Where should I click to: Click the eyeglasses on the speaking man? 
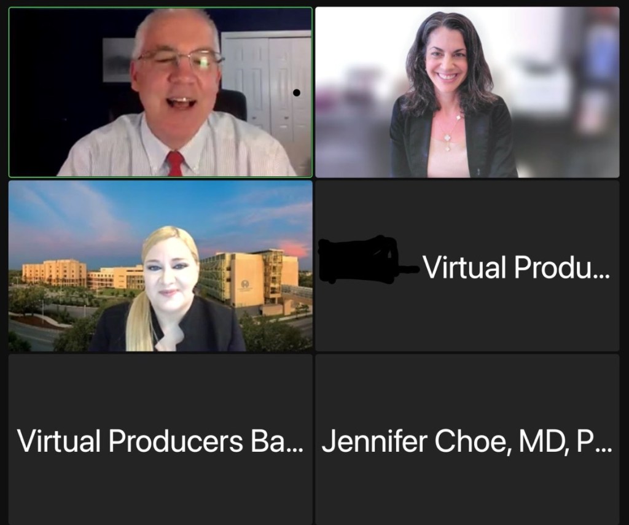pyautogui.click(x=180, y=60)
